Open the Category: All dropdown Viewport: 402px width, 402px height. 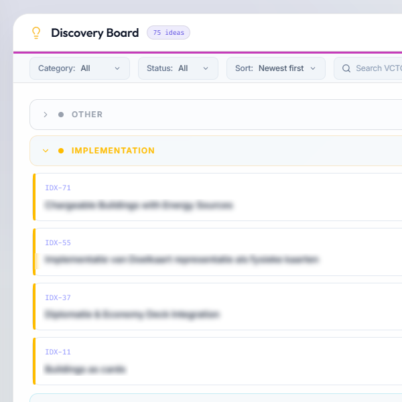tap(80, 68)
